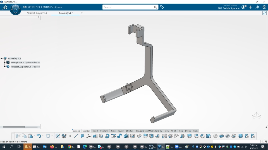The height and width of the screenshot is (150, 268).
Task: Open the Update options dropdown arrow
Action: pos(52,136)
